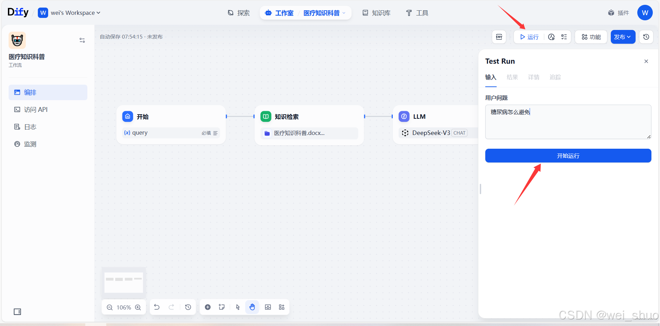Select the 知识检索 node icon
This screenshot has width=660, height=326.
(x=266, y=116)
